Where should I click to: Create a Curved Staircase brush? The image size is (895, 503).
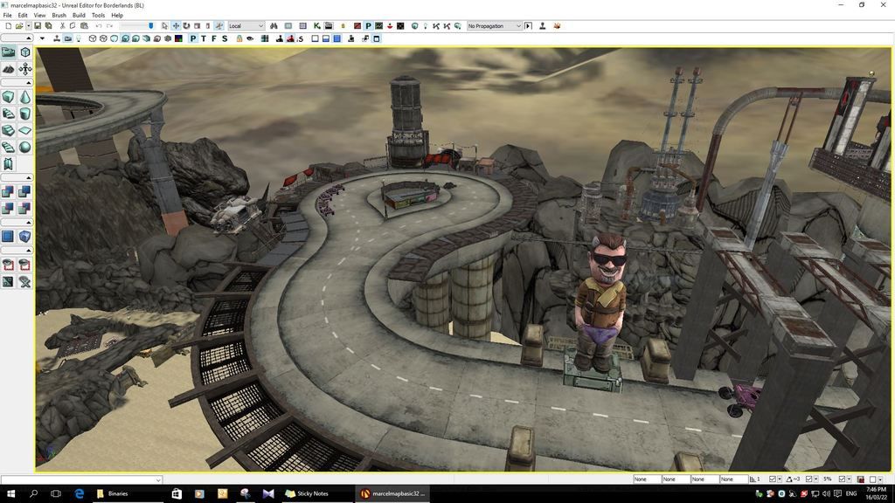pyautogui.click(x=8, y=114)
